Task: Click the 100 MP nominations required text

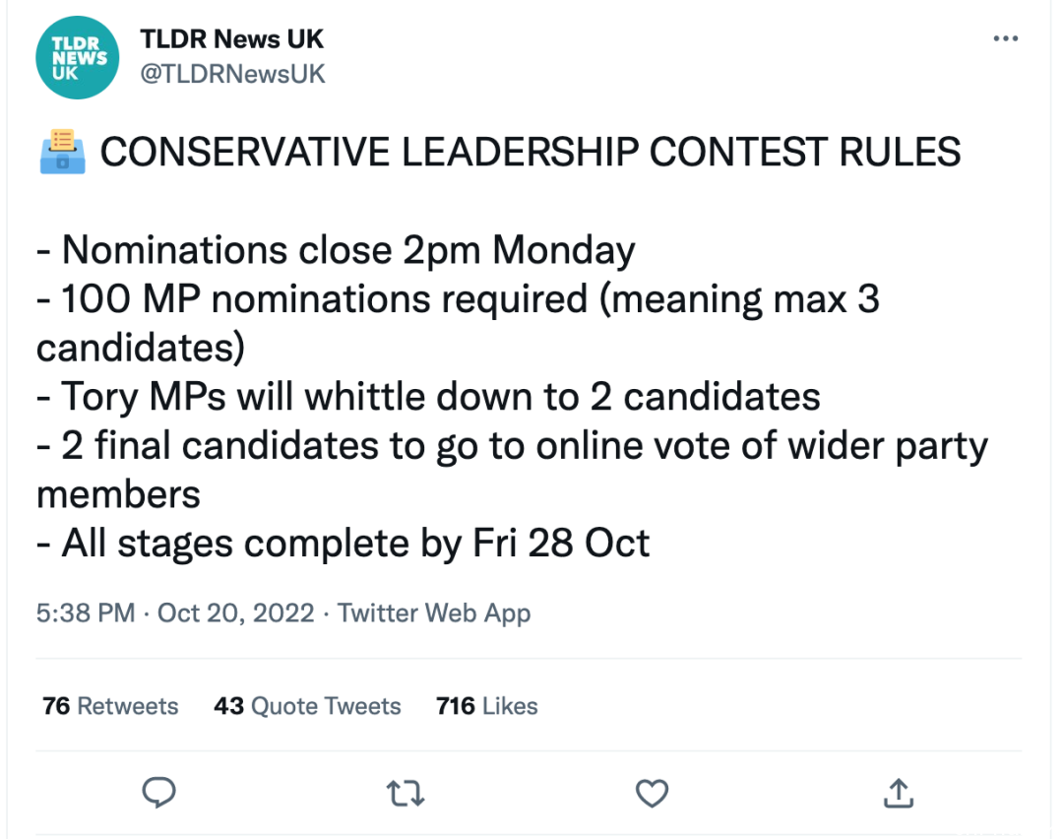Action: click(324, 299)
